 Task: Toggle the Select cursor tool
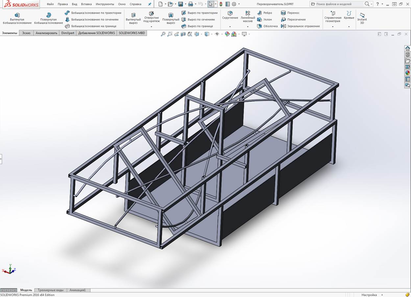(x=210, y=4)
